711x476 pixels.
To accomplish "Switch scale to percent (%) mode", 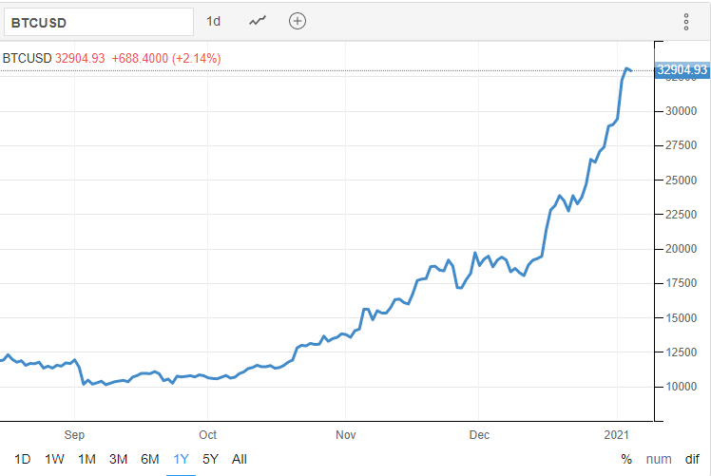I will point(626,459).
